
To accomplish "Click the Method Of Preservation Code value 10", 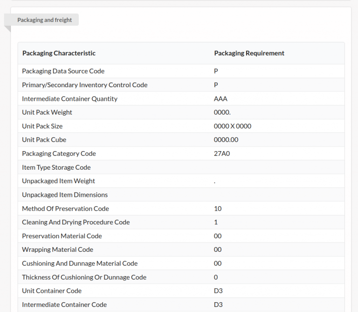I will point(218,208).
